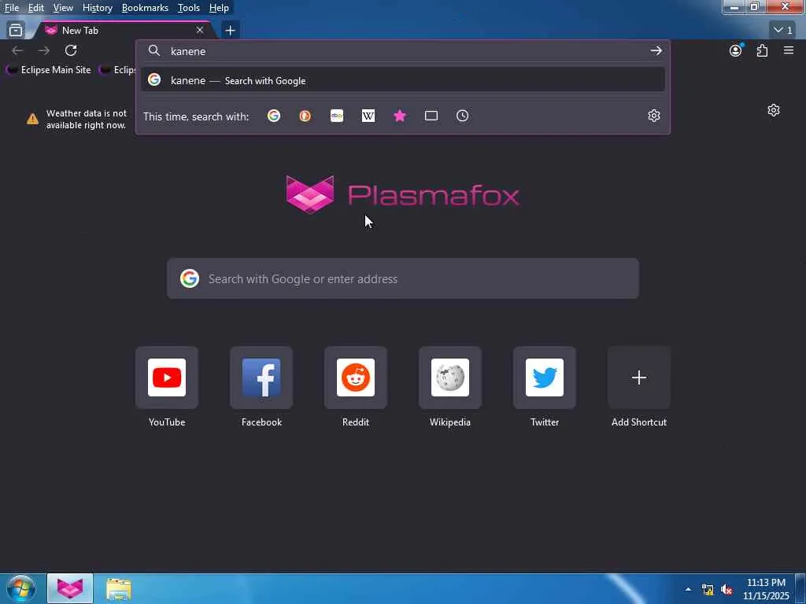Reload the current page

[71, 50]
